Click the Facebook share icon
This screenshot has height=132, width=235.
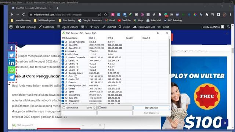11,48
